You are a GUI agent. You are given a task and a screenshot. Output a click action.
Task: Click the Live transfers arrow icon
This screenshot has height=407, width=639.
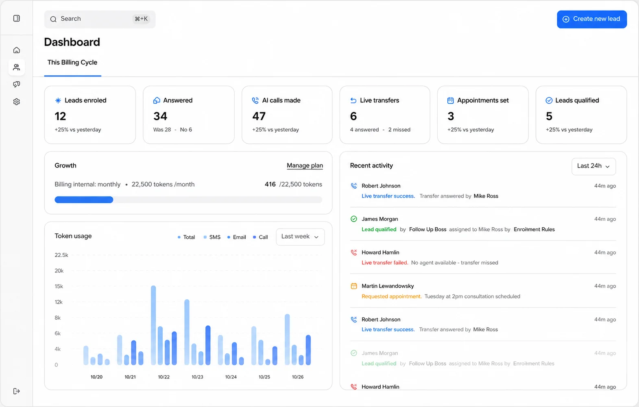point(353,100)
